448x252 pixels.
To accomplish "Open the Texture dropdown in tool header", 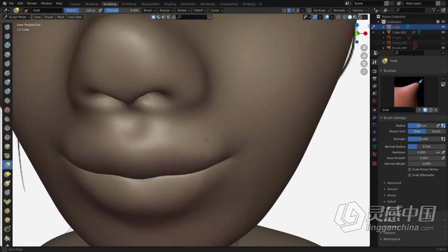I will (166, 10).
